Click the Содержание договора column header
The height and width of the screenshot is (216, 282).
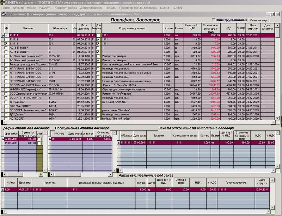[x=132, y=28]
